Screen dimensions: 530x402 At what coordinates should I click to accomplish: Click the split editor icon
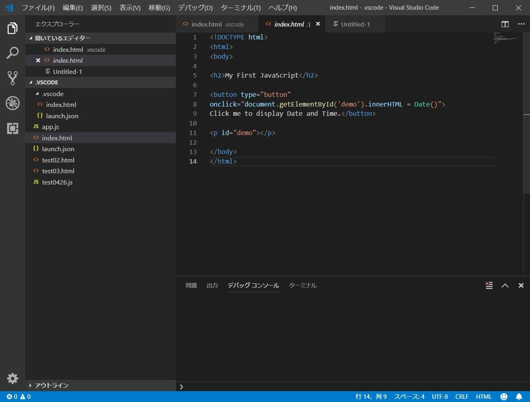point(505,24)
